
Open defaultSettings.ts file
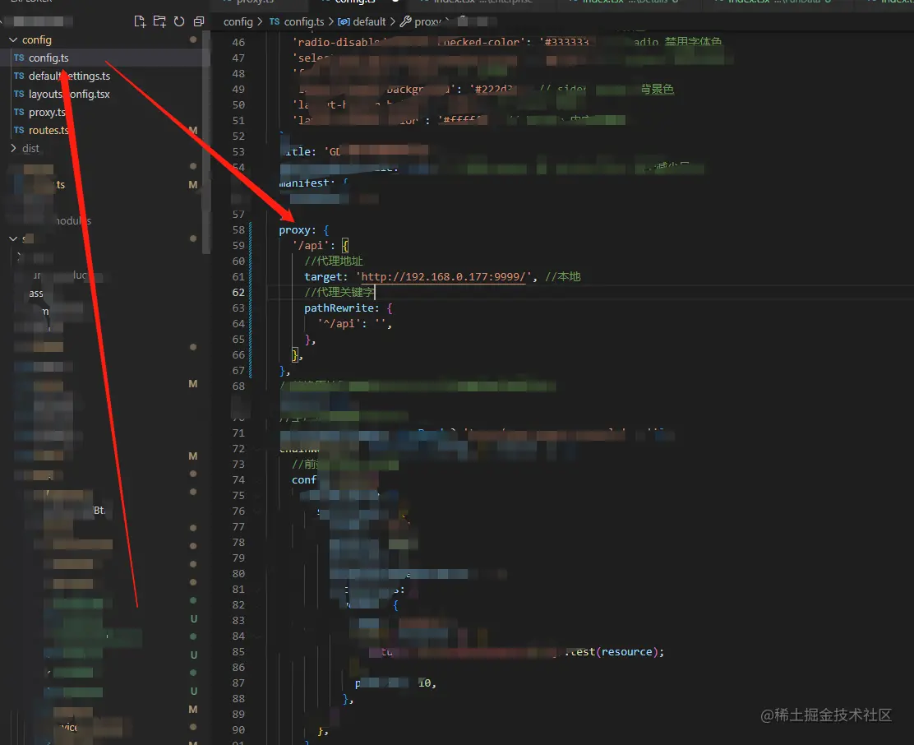point(69,76)
